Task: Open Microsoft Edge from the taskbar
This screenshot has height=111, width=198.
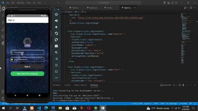Action: [46, 108]
